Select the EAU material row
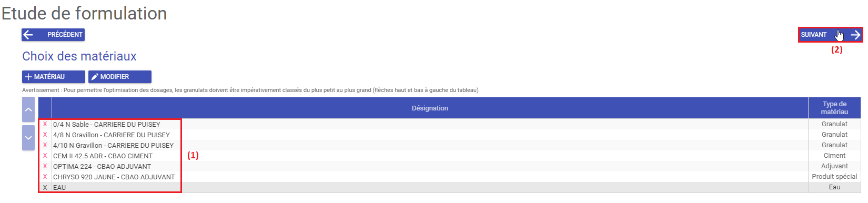The width and height of the screenshot is (868, 203). [x=449, y=187]
